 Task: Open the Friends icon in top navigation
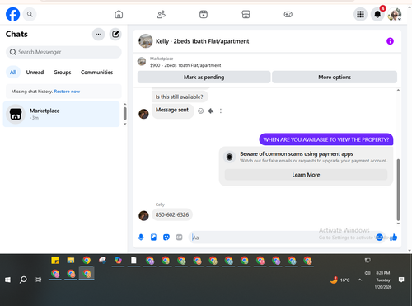pyautogui.click(x=162, y=14)
